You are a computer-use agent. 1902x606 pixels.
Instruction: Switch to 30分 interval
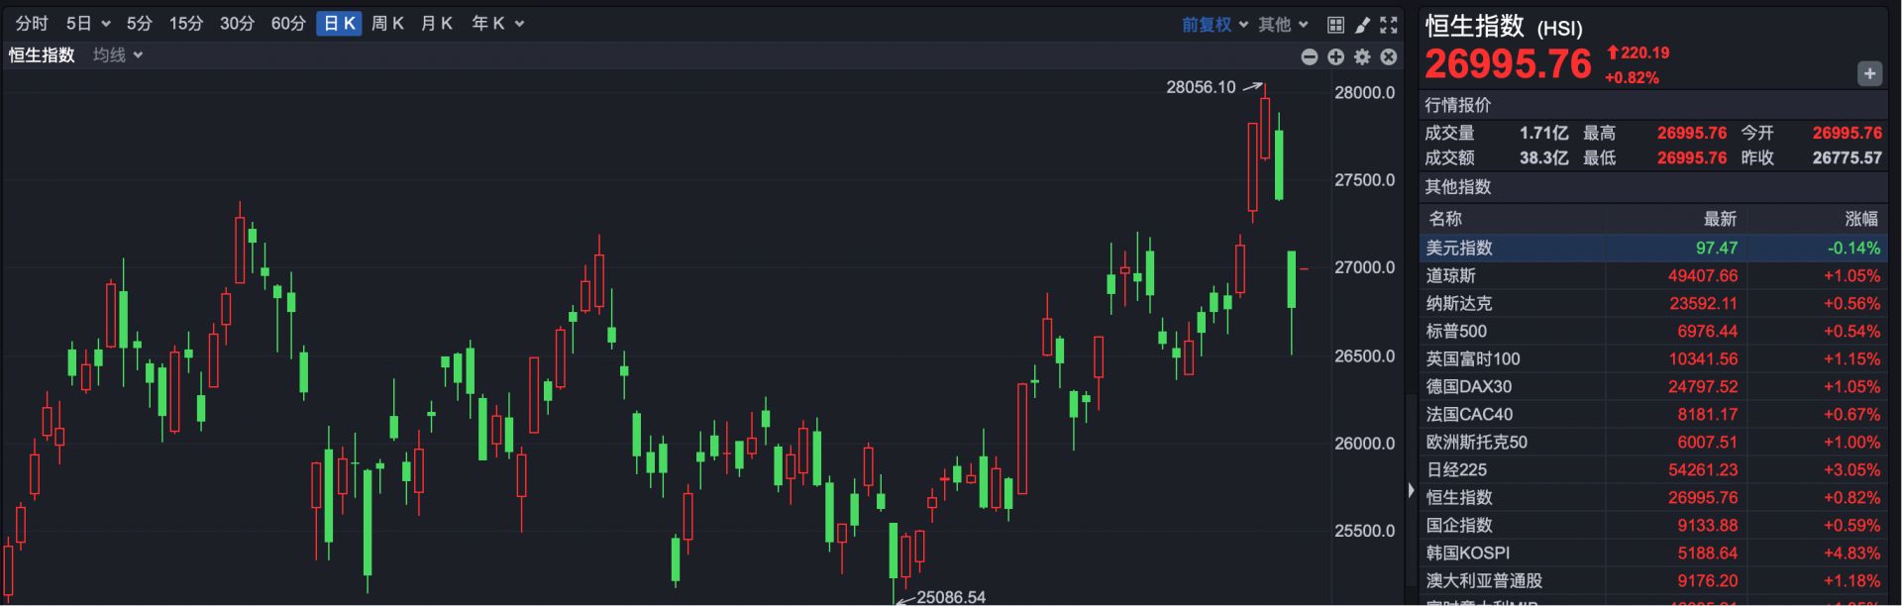(x=237, y=24)
